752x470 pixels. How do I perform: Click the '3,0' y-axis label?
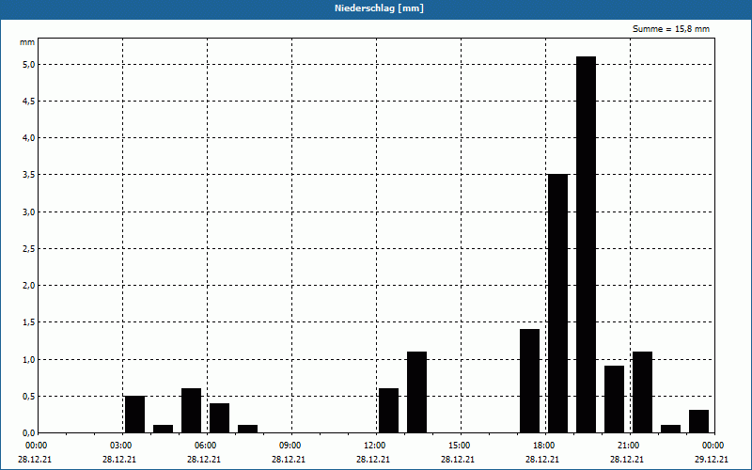(28, 212)
